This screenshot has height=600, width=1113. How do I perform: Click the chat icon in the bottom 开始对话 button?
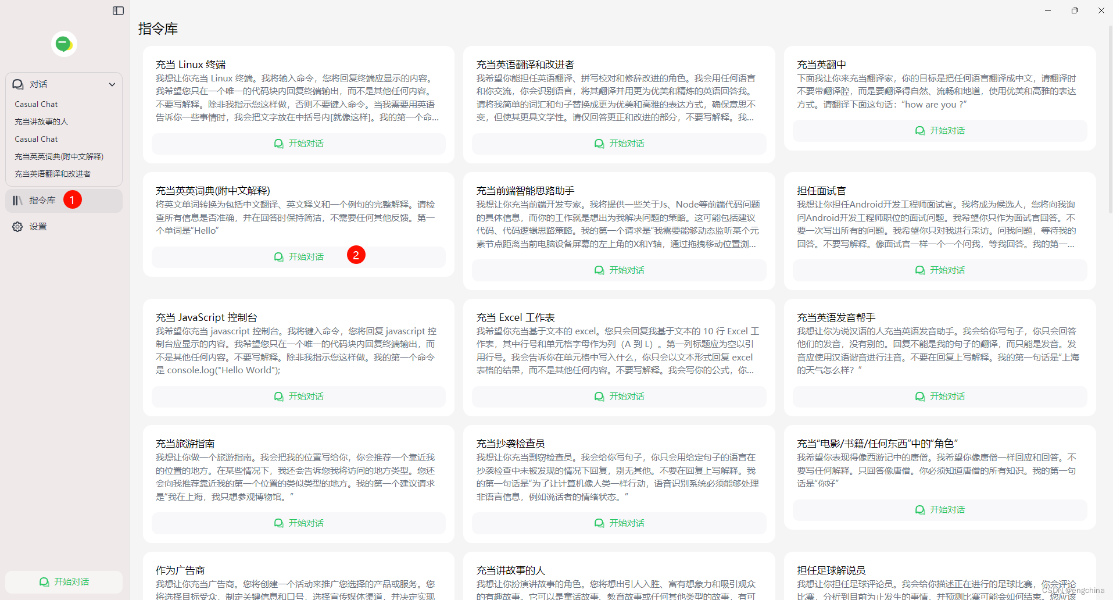click(44, 581)
